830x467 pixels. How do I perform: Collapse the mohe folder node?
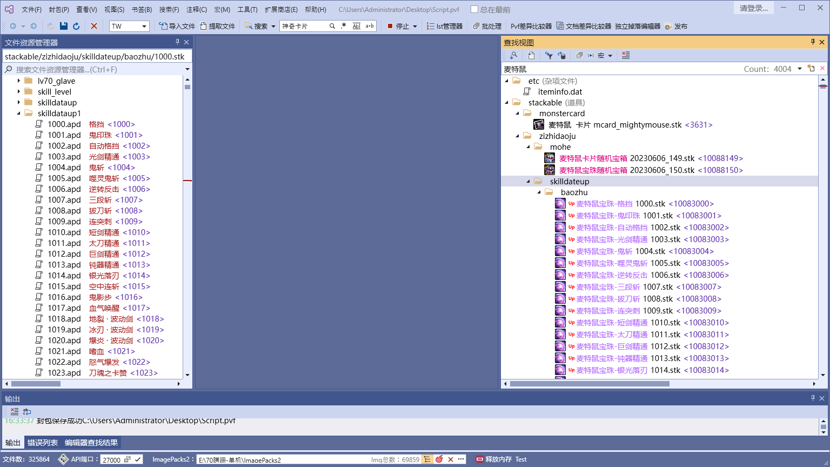click(x=528, y=146)
